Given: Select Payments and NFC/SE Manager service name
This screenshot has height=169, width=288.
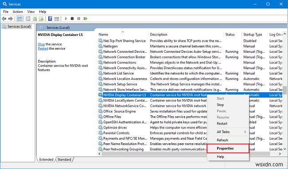Looking at the screenshot, I should point(125,138).
